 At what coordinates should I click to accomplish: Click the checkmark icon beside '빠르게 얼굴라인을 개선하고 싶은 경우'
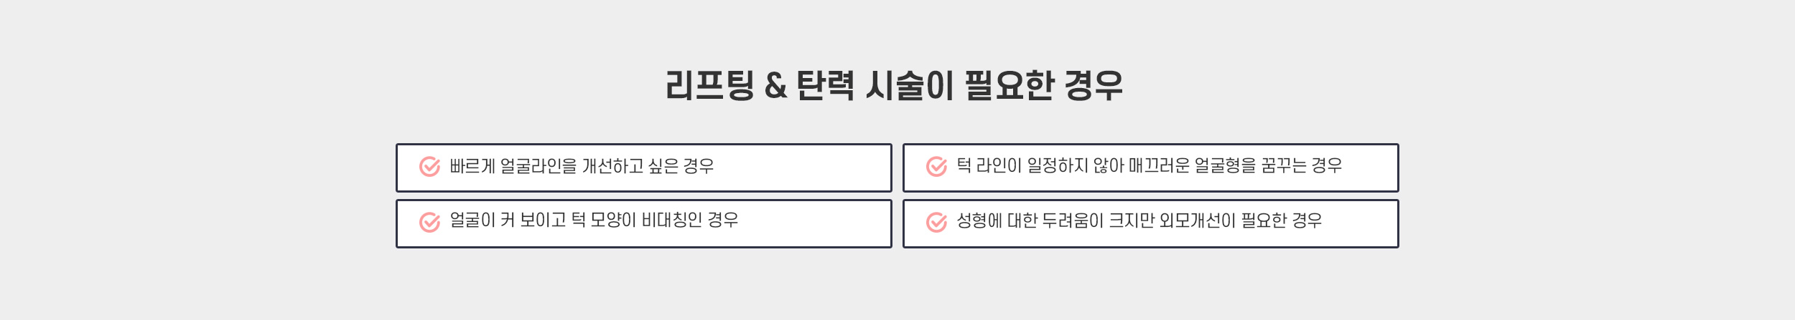pos(429,166)
